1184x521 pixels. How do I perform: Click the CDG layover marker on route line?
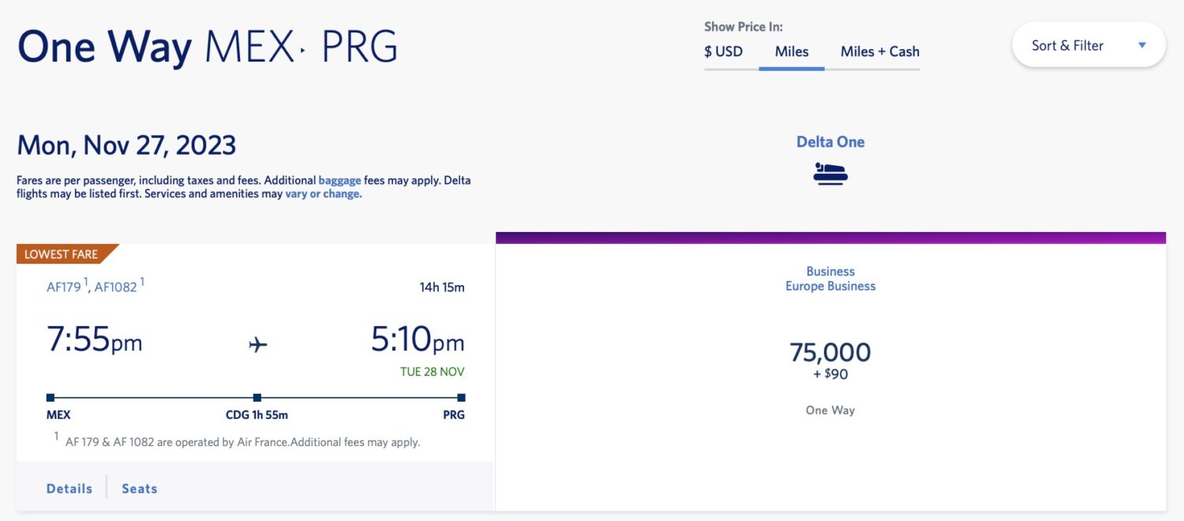pos(257,398)
